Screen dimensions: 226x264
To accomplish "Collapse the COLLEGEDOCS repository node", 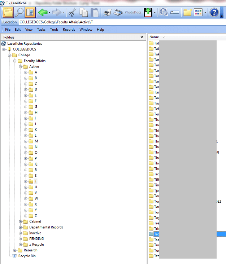I will [x=4, y=49].
